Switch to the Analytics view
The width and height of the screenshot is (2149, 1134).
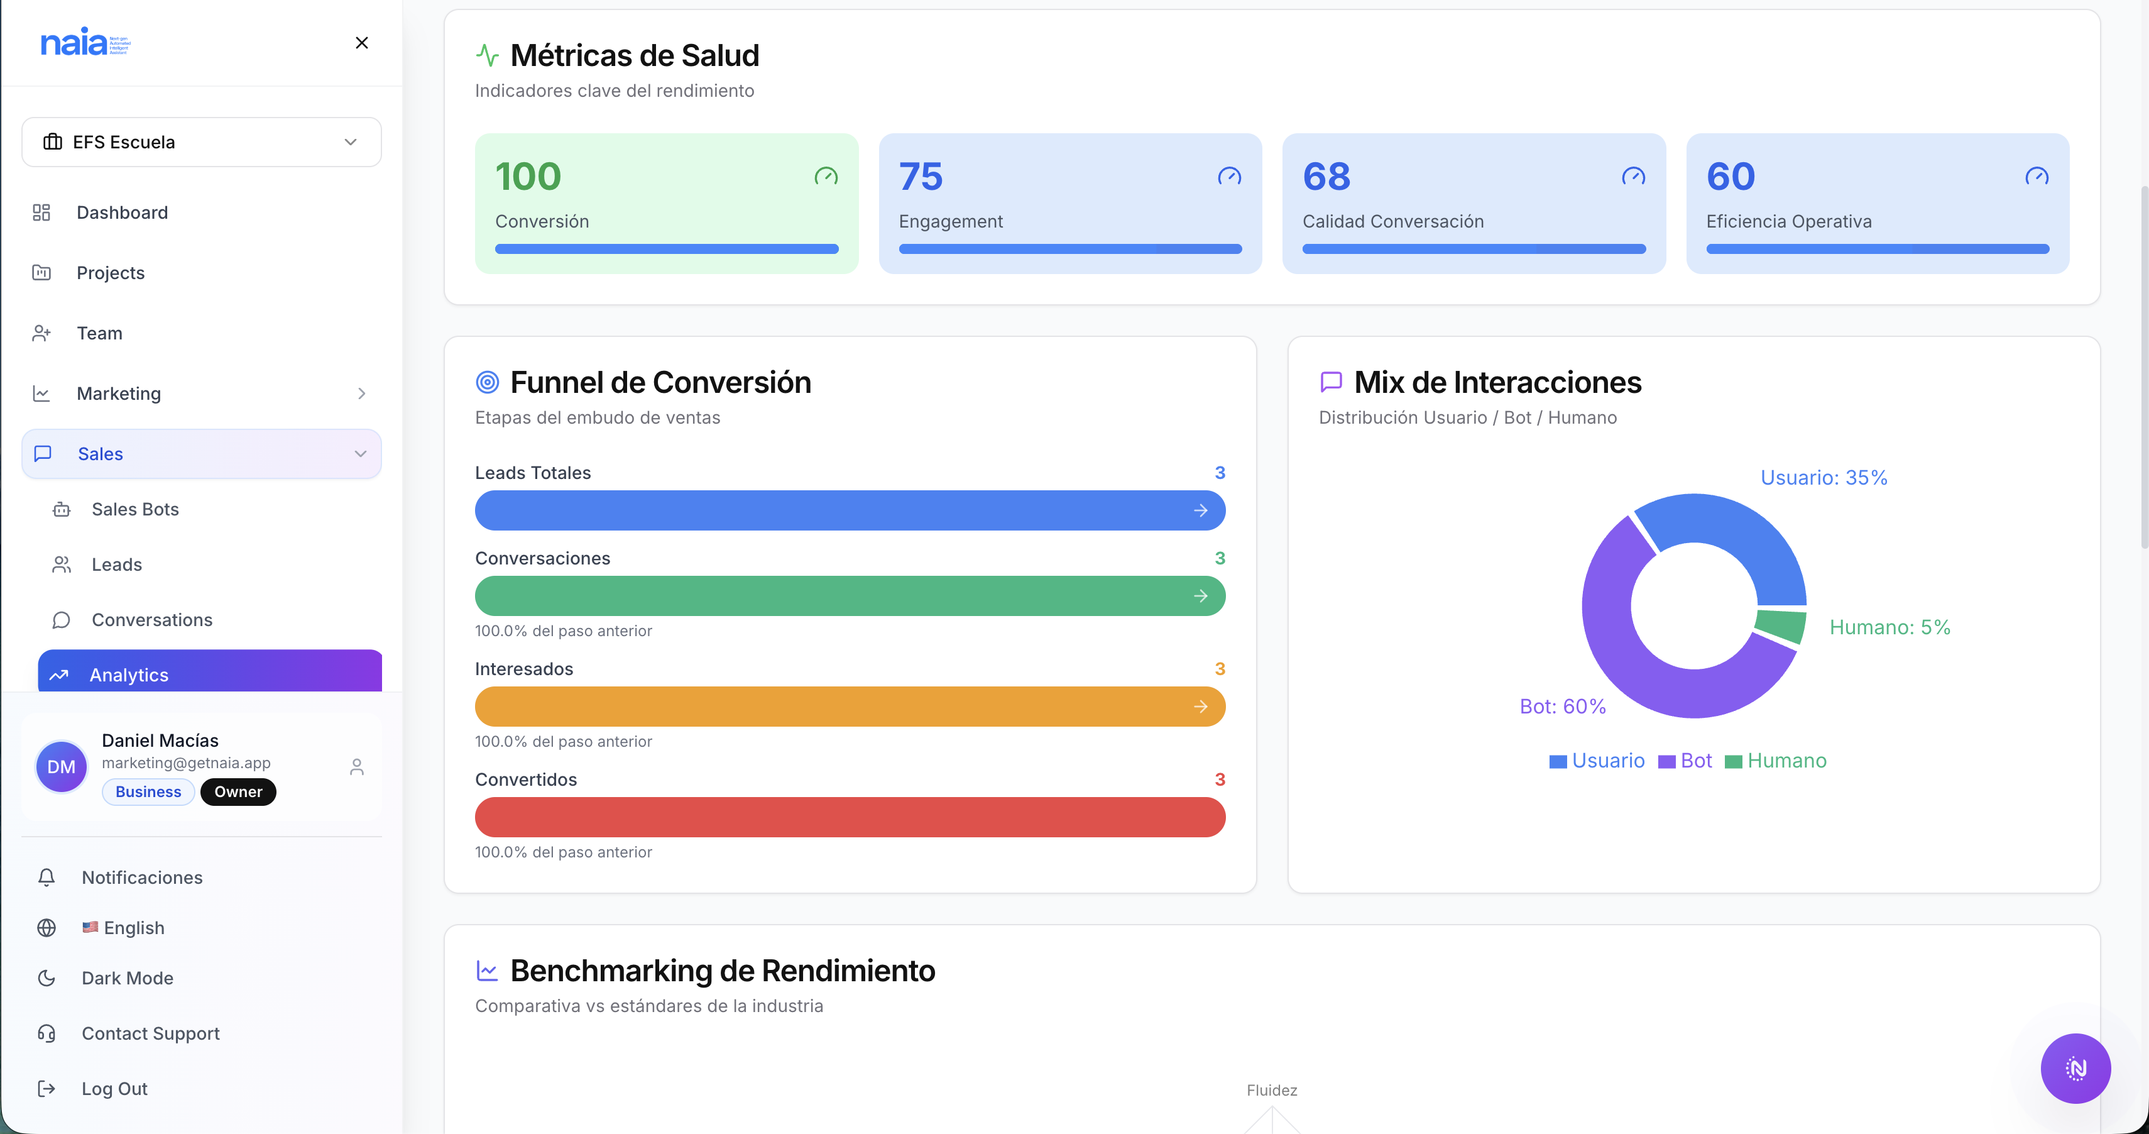129,674
